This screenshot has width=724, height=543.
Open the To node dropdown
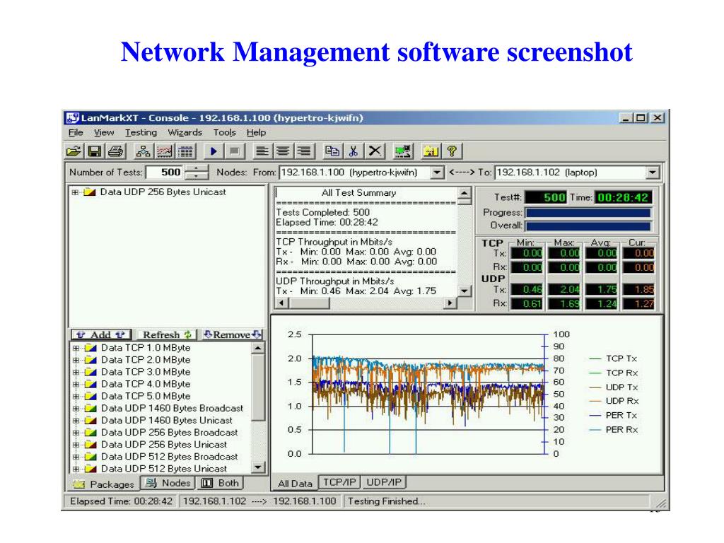652,173
